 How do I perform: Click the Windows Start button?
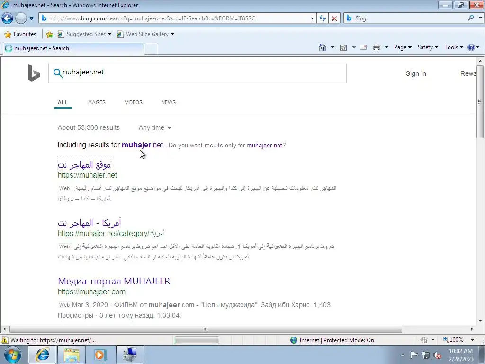point(12,355)
